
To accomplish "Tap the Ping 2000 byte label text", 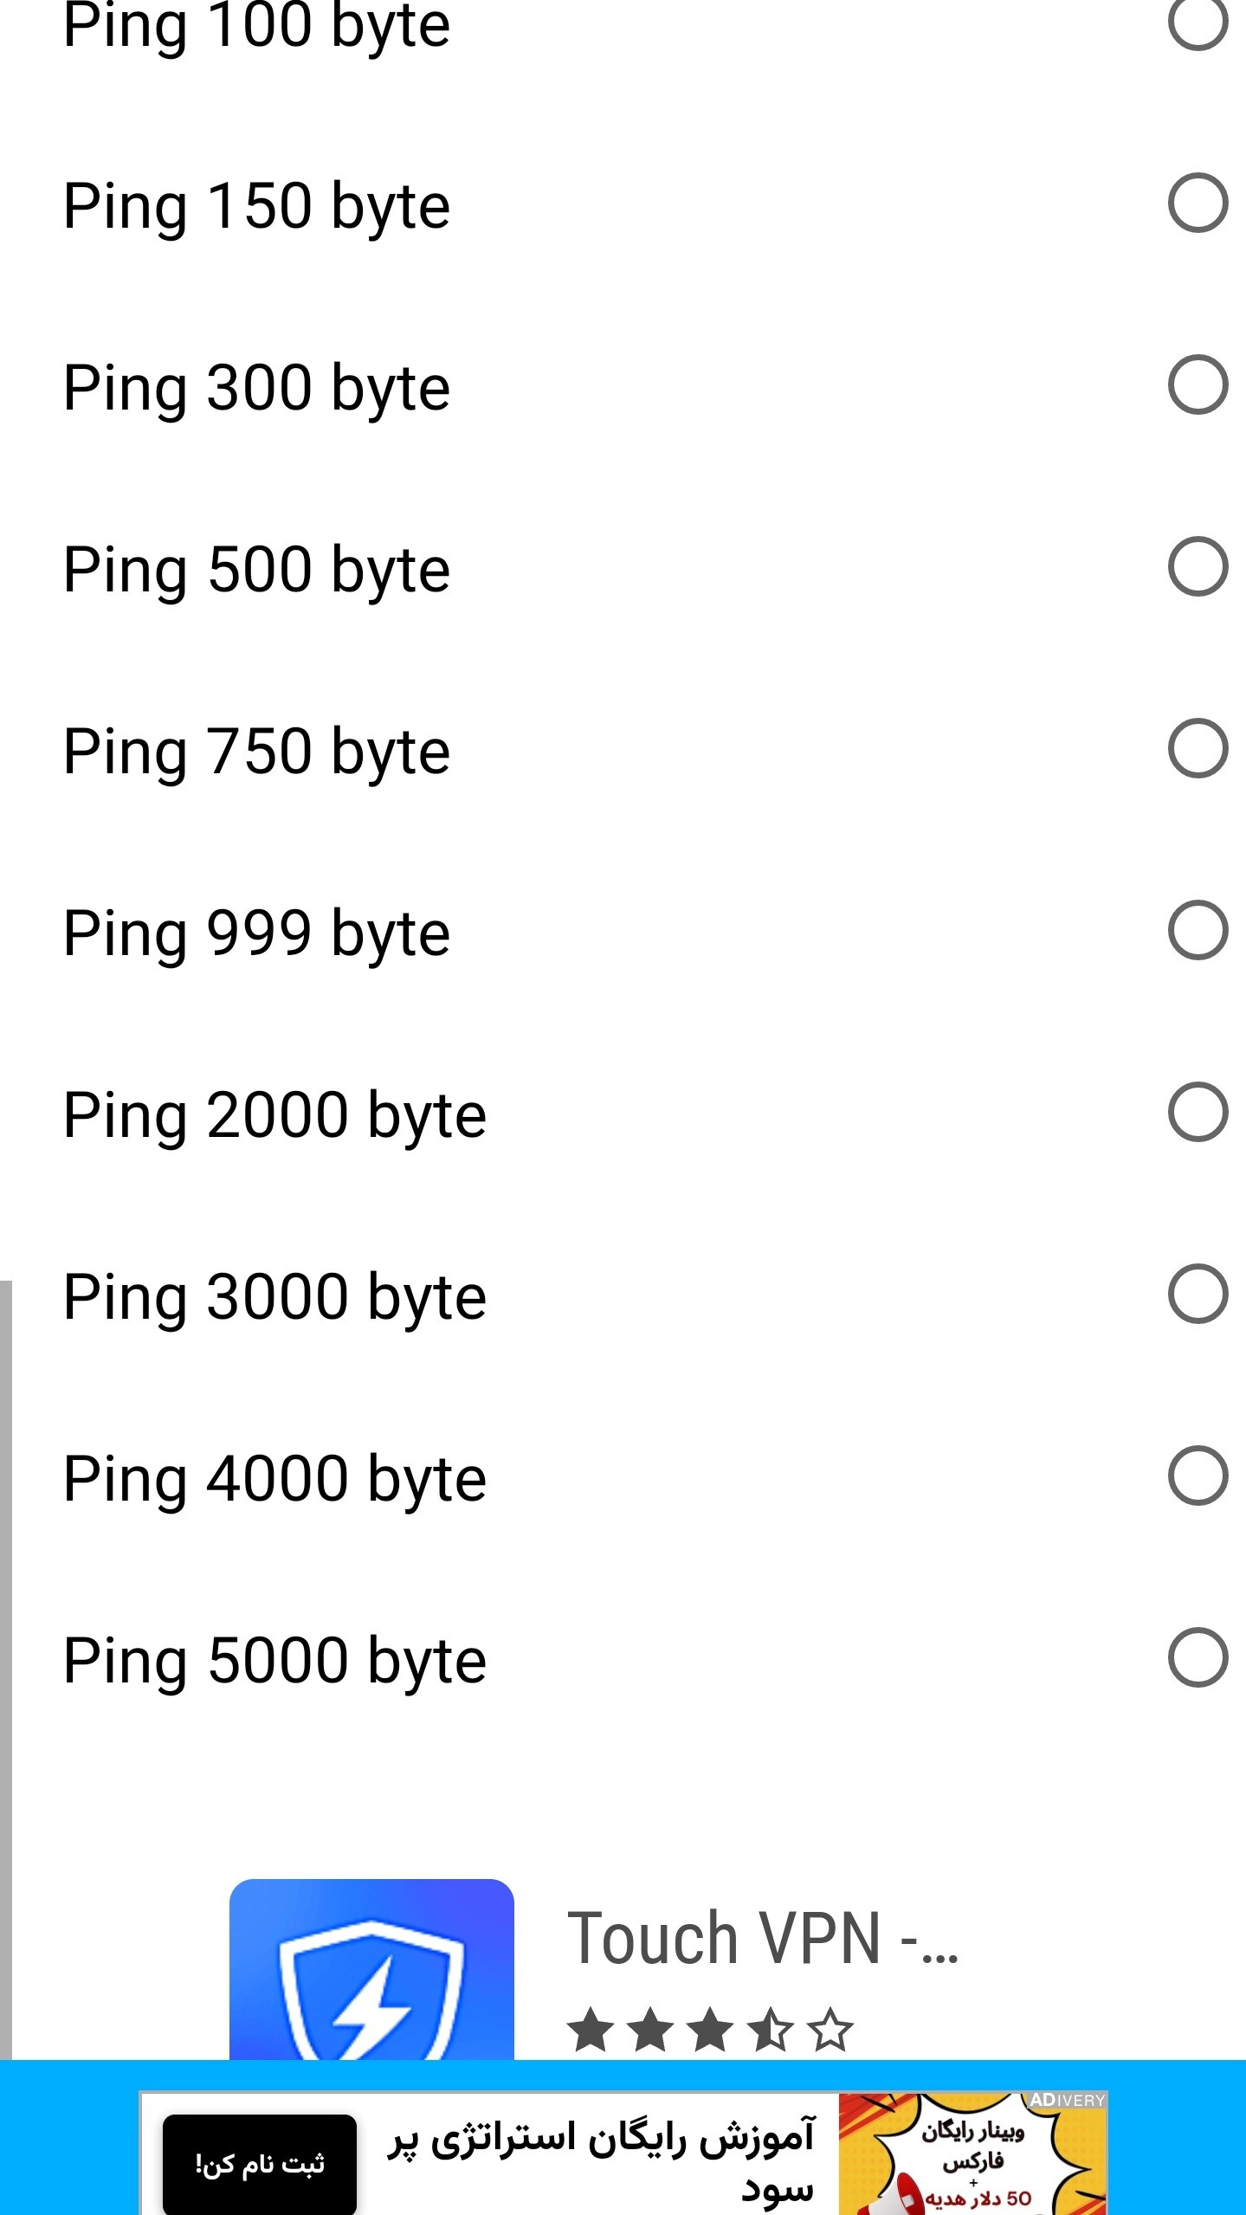I will pyautogui.click(x=274, y=1115).
